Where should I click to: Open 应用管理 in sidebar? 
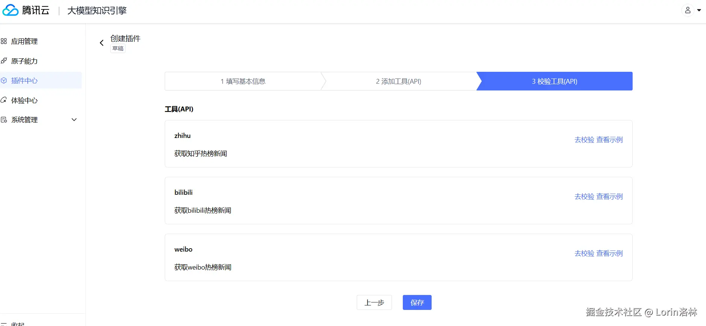pos(24,41)
